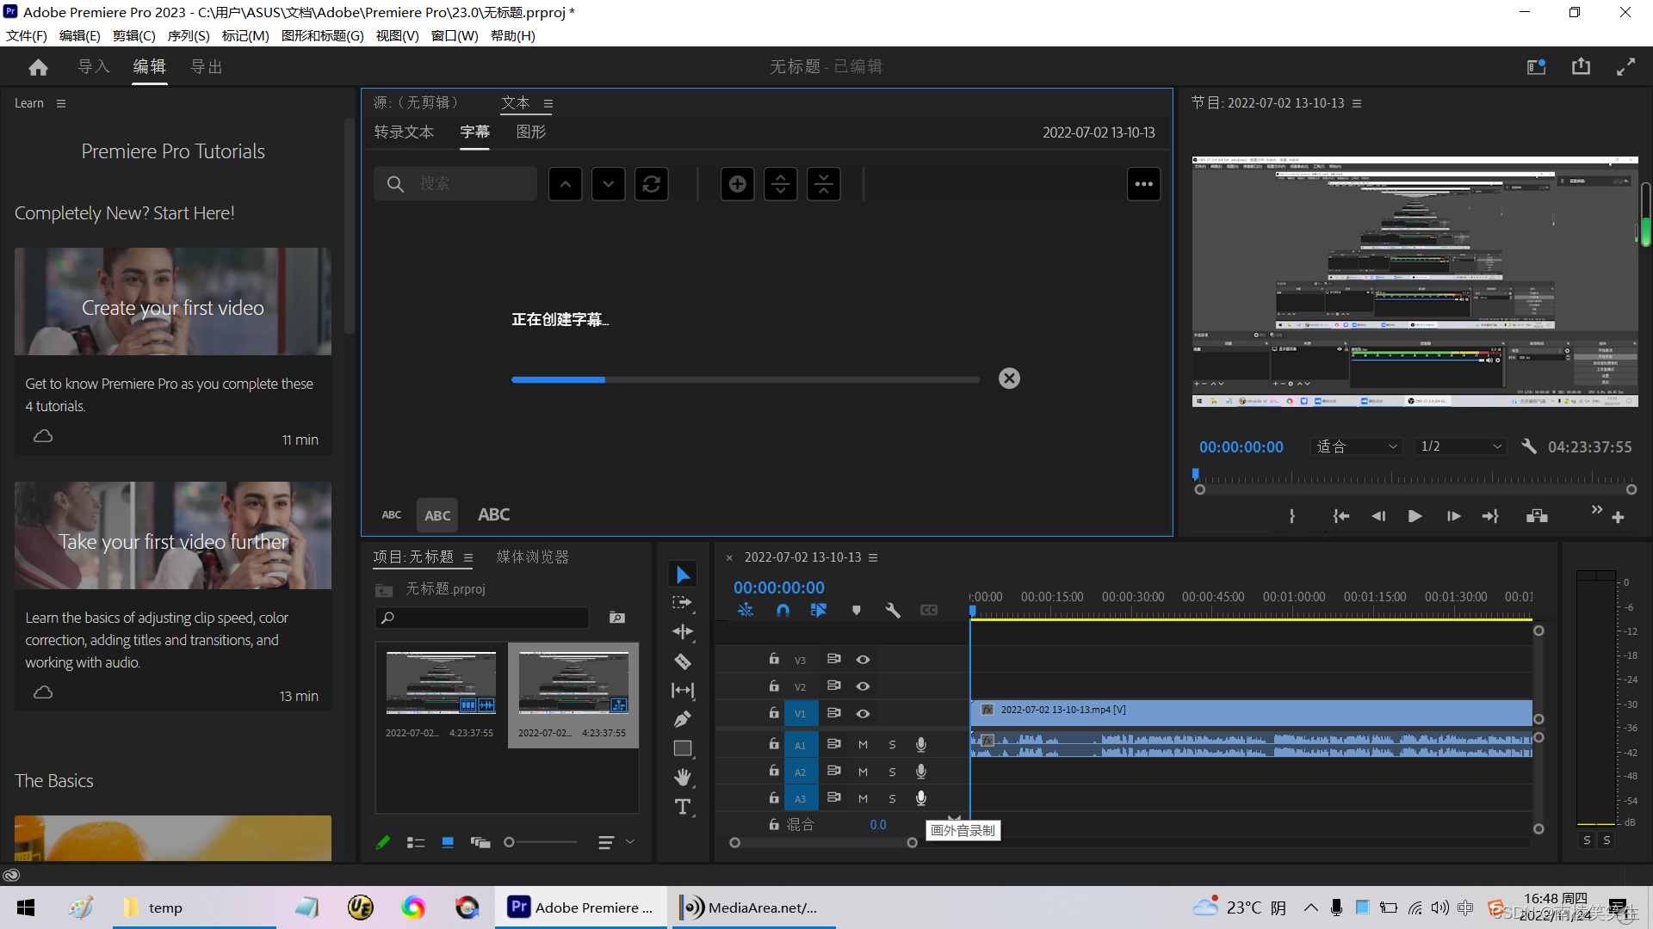Switch to 图形 tab
The width and height of the screenshot is (1653, 929).
point(531,132)
